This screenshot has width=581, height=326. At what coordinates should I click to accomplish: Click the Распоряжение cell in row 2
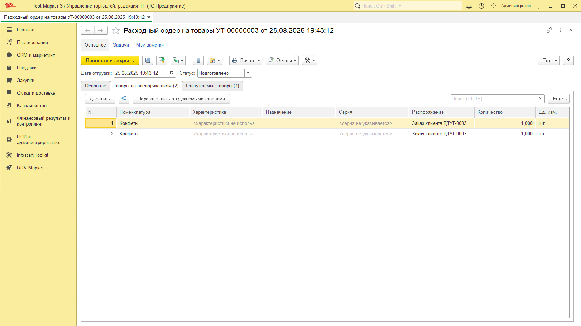click(442, 134)
